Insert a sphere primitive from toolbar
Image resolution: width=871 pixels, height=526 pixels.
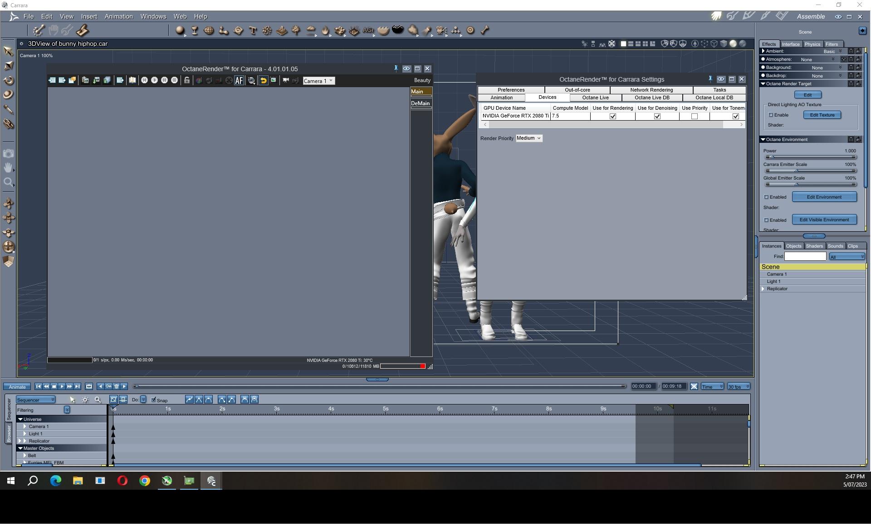[180, 30]
